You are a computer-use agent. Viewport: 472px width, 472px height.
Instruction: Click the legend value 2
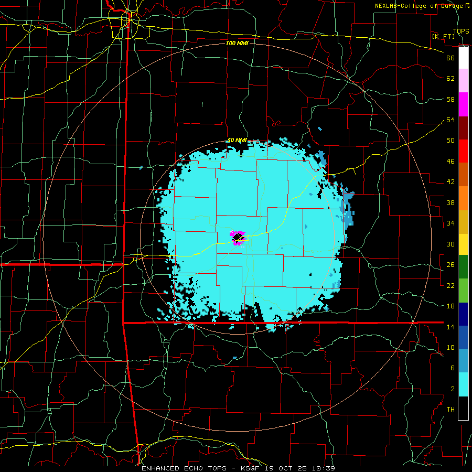[x=452, y=389]
